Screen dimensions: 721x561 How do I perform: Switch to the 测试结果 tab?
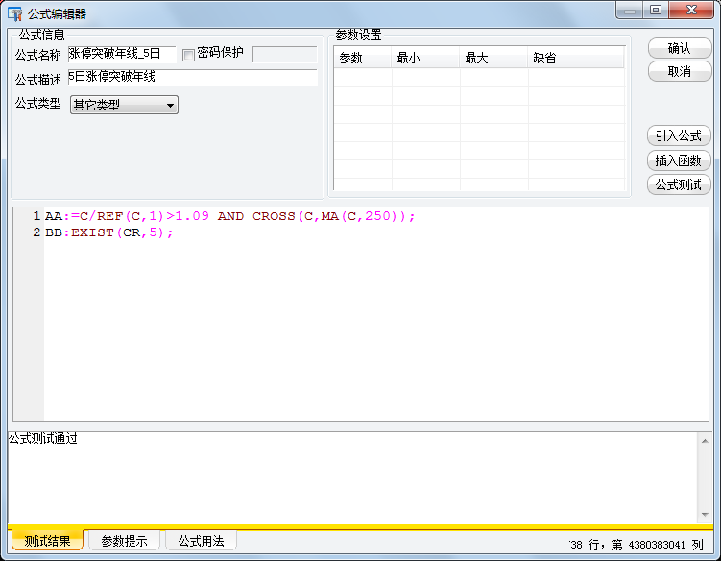coord(47,541)
